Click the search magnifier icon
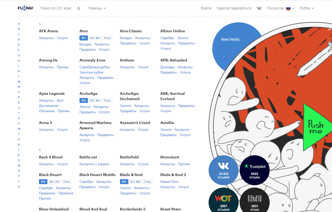This screenshot has width=332, height=212. 79,9
